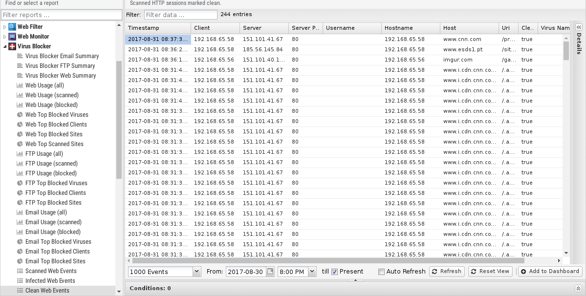This screenshot has height=296, width=586.
Task: Click the Web Filter app icon
Action: click(x=12, y=27)
